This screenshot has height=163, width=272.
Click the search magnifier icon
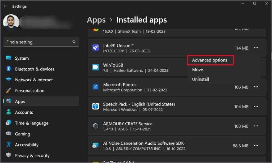pos(74,42)
